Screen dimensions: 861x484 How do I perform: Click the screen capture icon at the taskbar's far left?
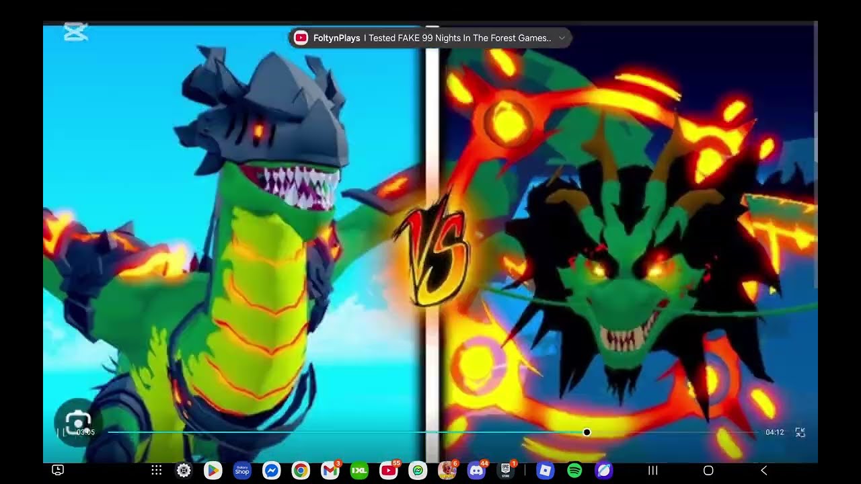pos(58,471)
